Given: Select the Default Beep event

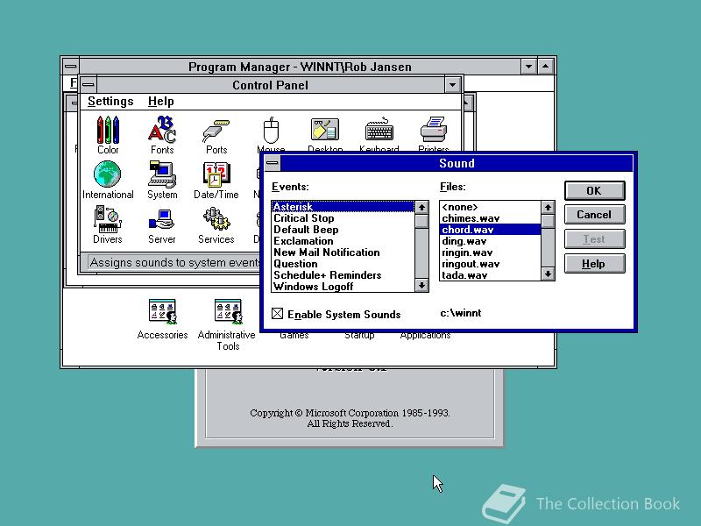Looking at the screenshot, I should click(343, 230).
